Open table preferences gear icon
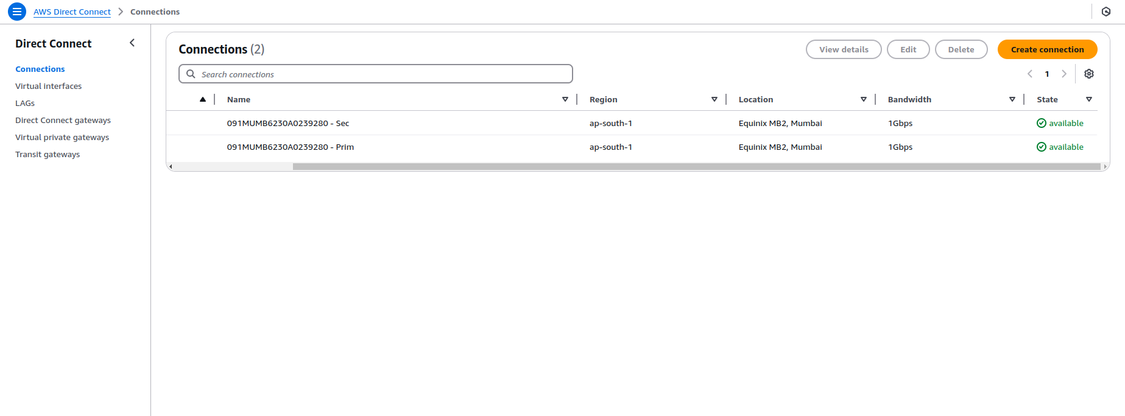The image size is (1125, 416). point(1089,74)
